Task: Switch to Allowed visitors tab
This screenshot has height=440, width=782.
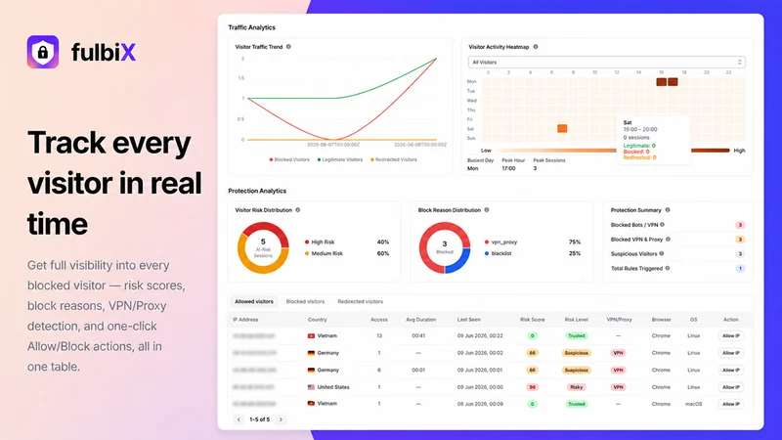Action: click(254, 301)
